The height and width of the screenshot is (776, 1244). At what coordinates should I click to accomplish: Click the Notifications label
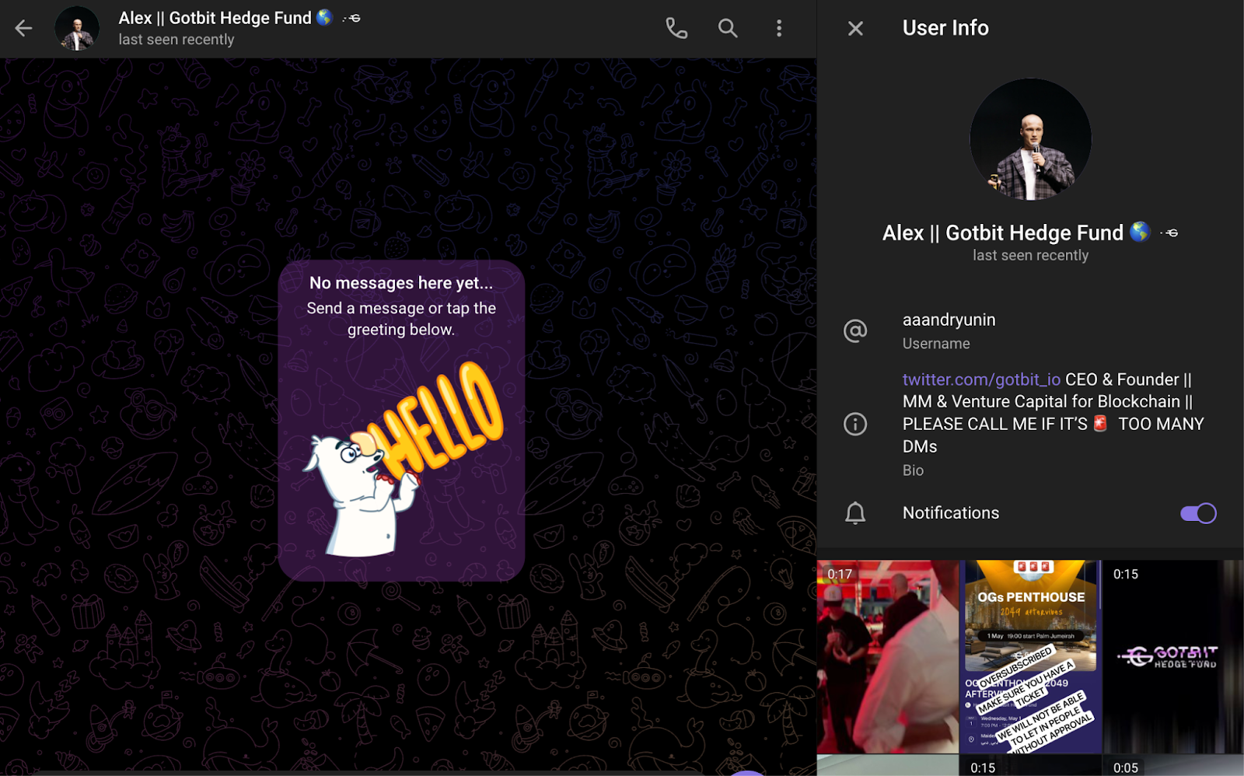point(951,513)
